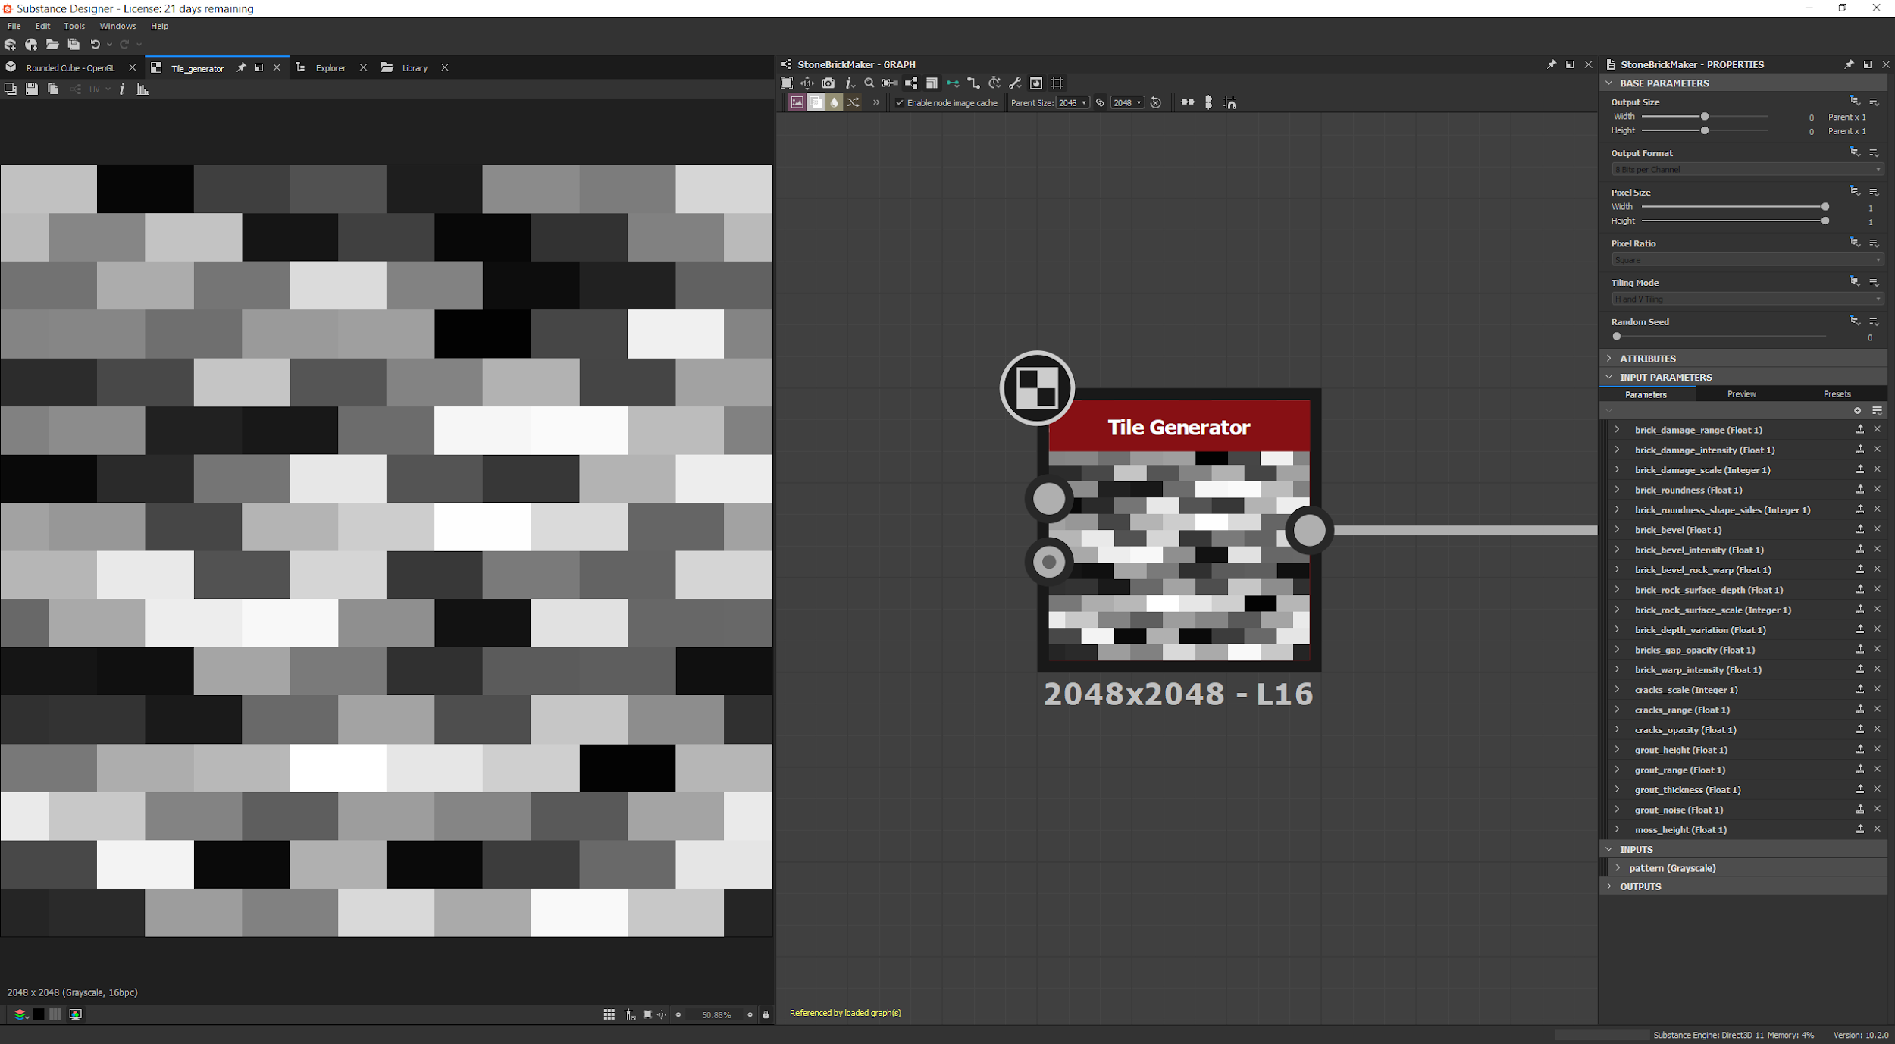Click the magnifier search icon in graph toolbar
The image size is (1895, 1044).
(869, 83)
